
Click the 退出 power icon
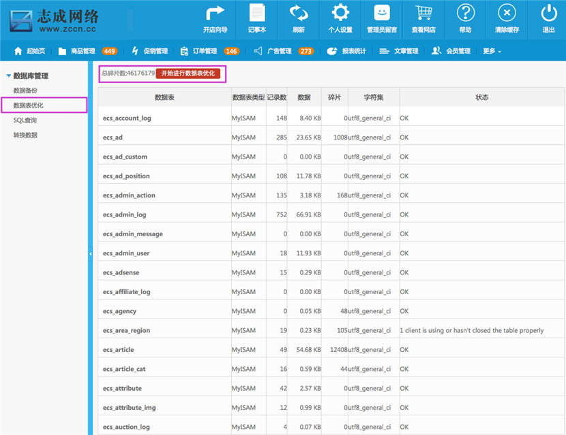pos(549,13)
